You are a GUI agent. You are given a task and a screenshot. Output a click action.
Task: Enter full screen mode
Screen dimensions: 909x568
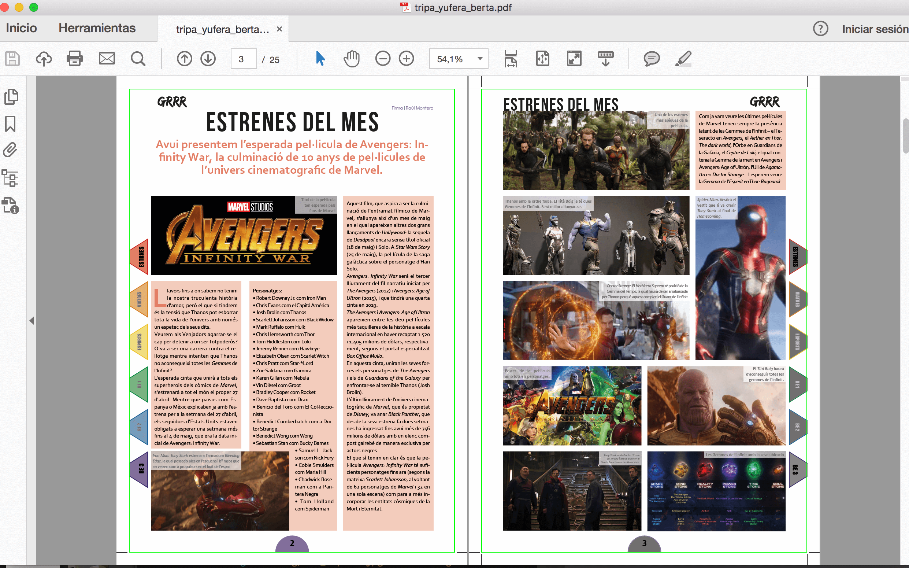pos(574,59)
